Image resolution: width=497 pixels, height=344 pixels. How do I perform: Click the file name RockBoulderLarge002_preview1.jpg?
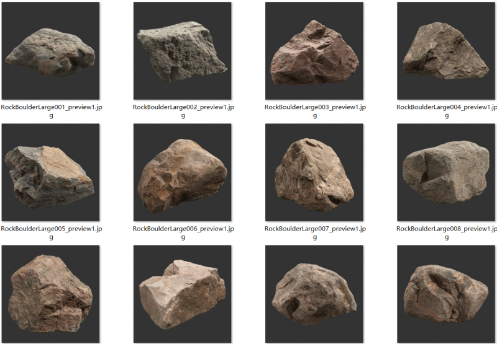point(183,112)
